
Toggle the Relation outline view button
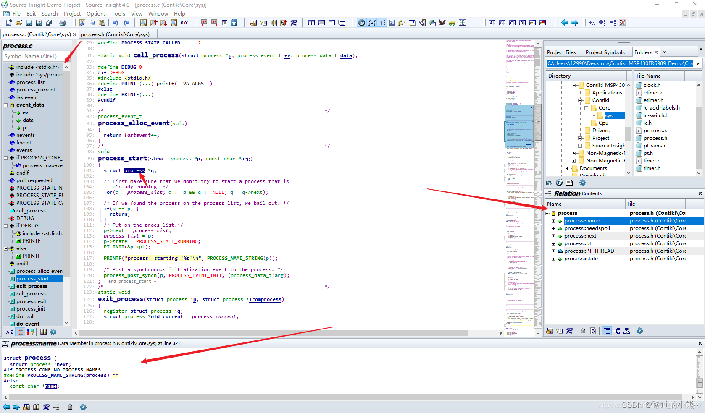click(607, 331)
